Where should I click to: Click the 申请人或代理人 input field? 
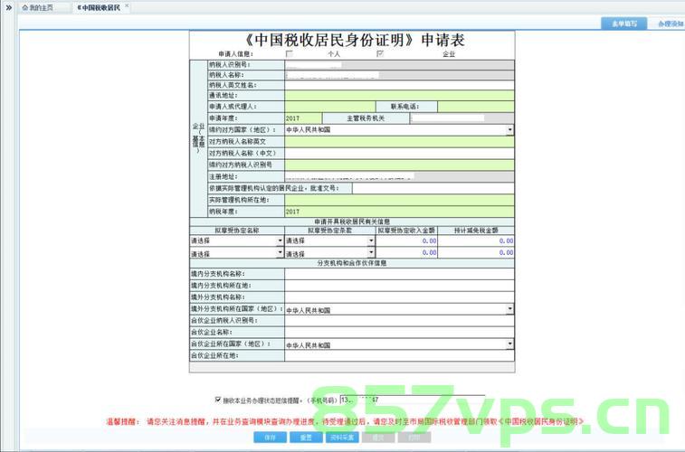[x=330, y=107]
